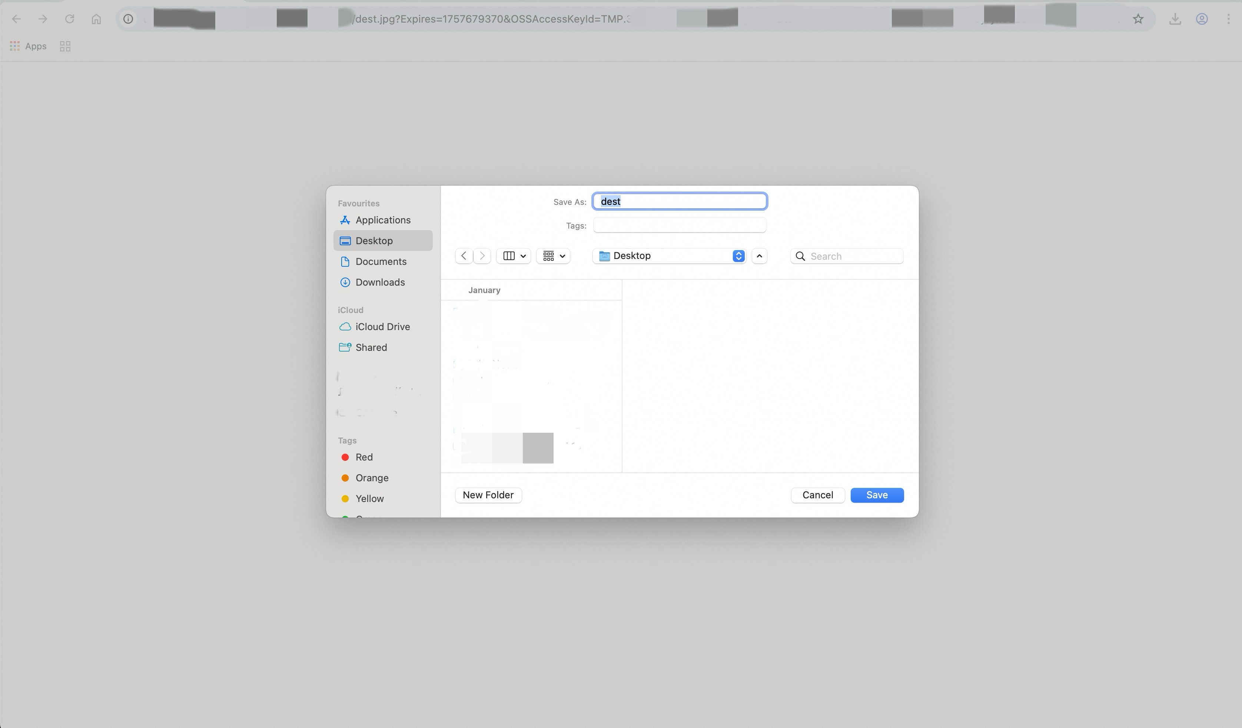Viewport: 1242px width, 728px height.
Task: Open the column view options dropdown
Action: click(514, 256)
